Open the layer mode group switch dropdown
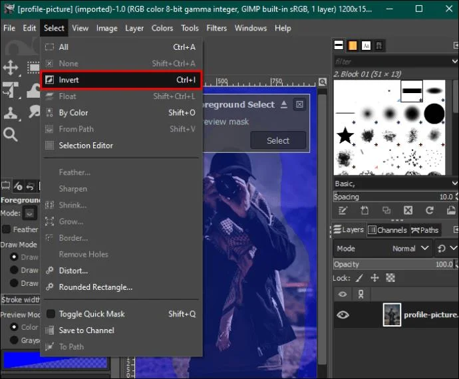The height and width of the screenshot is (379, 459). pos(447,249)
